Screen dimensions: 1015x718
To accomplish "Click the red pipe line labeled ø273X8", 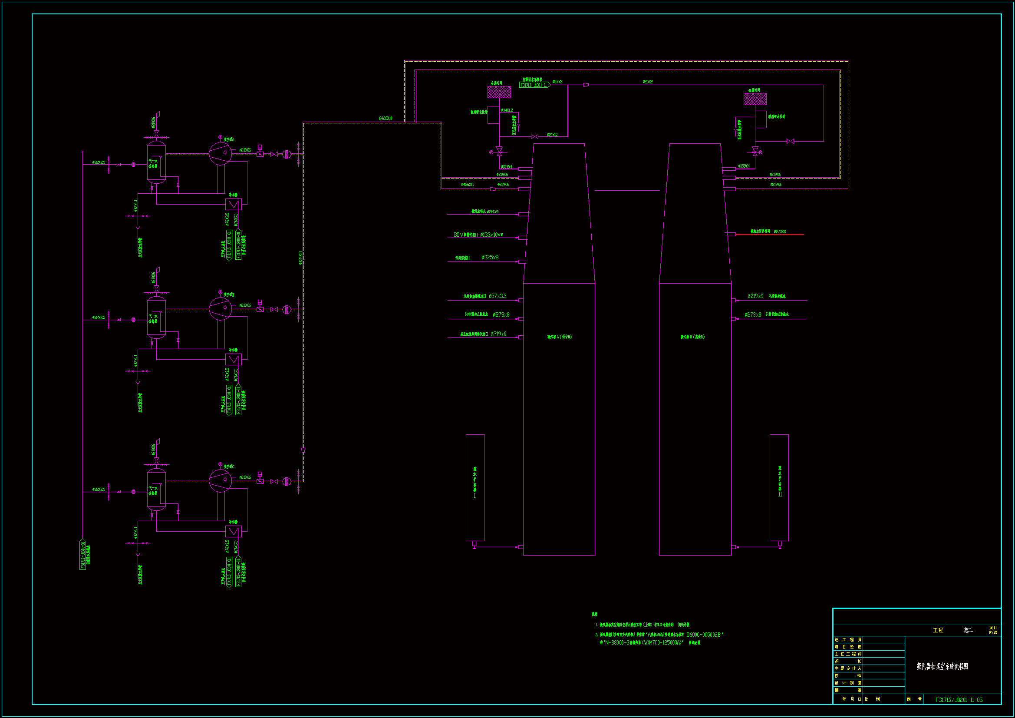I will [x=778, y=235].
